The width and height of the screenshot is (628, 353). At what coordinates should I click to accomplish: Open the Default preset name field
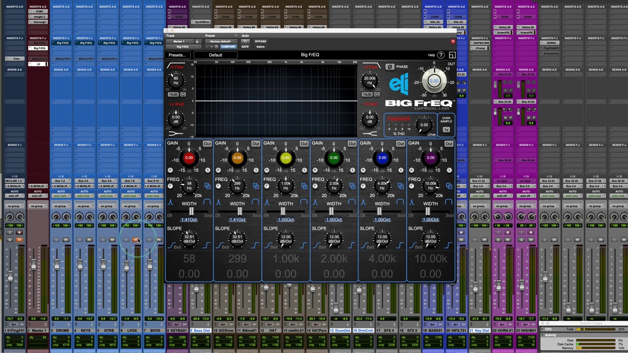(x=215, y=55)
